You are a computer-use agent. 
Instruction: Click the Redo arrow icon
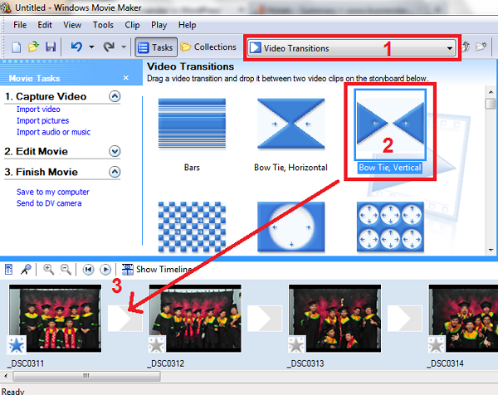[109, 47]
